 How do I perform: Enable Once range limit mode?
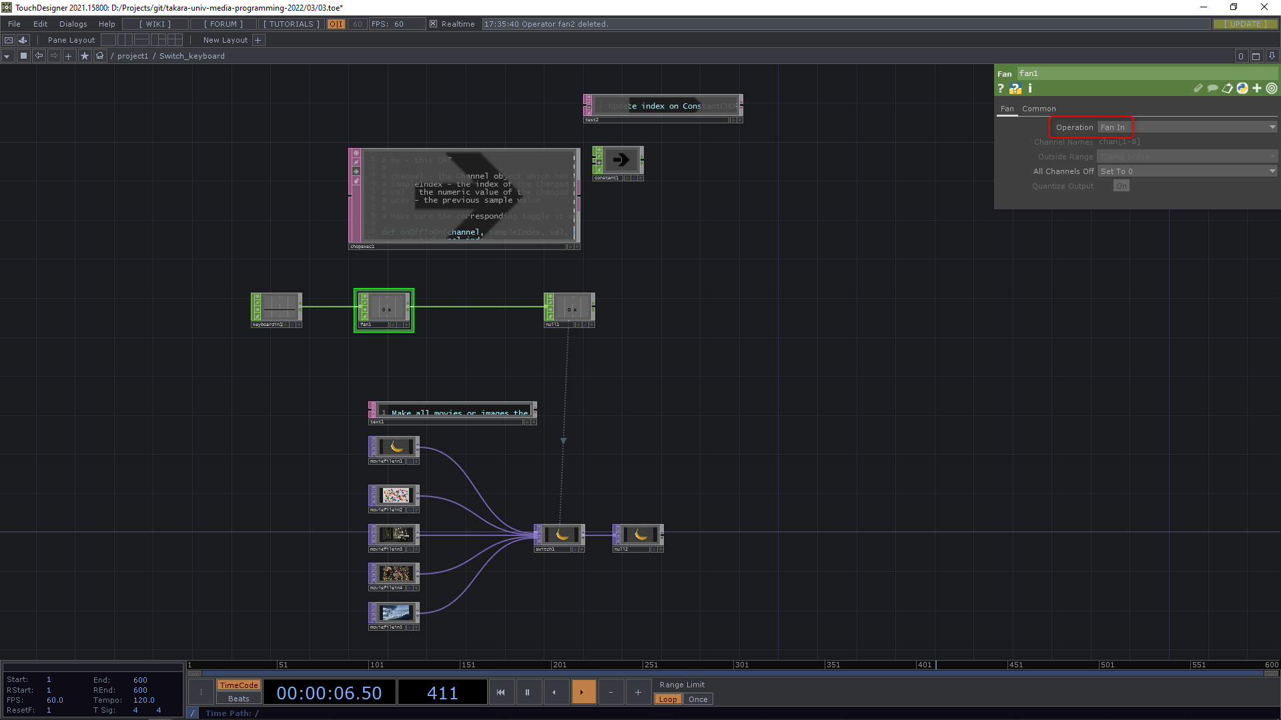[698, 699]
